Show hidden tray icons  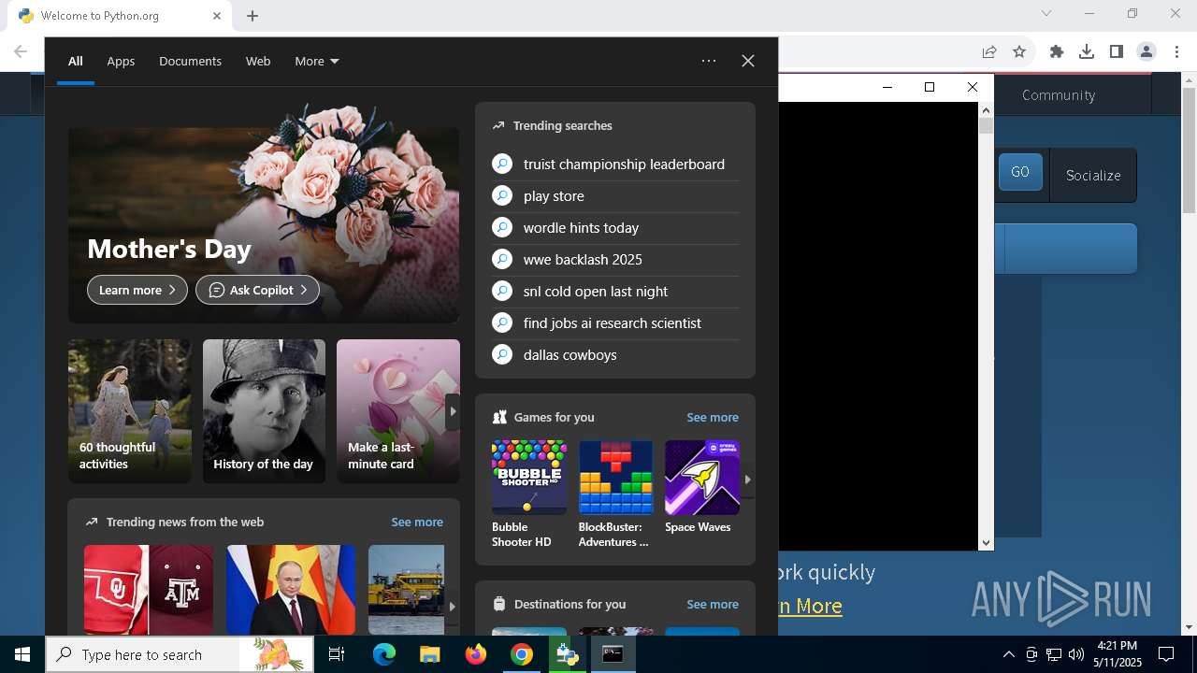point(1008,654)
